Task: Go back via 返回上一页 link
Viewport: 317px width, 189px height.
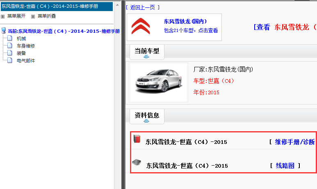Action: [143, 7]
